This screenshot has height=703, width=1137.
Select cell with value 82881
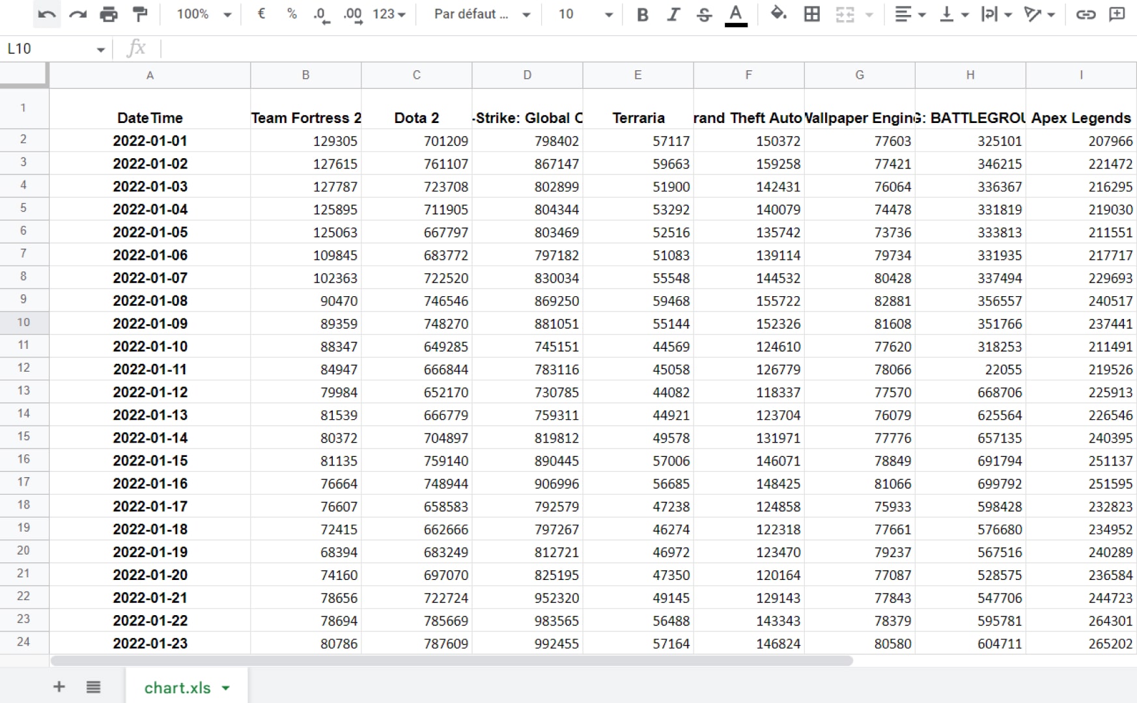860,301
